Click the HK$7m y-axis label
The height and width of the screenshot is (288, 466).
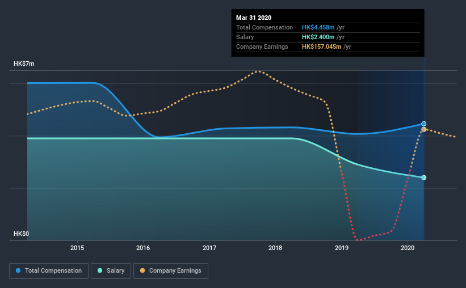point(24,64)
